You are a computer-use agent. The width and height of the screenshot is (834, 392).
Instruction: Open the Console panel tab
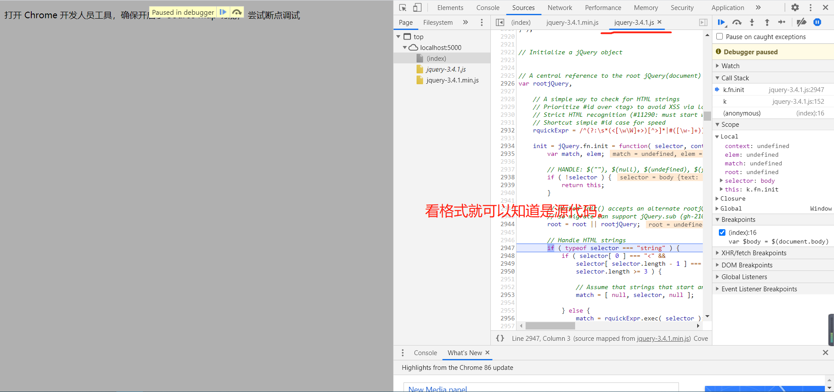[x=487, y=8]
